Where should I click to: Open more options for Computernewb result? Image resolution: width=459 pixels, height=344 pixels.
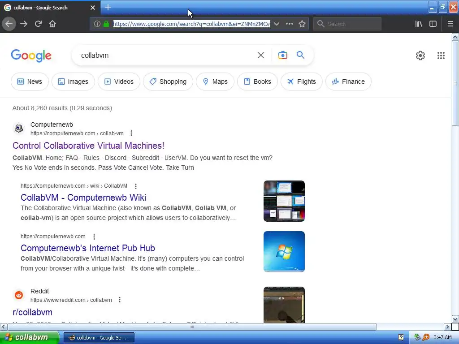pos(131,133)
